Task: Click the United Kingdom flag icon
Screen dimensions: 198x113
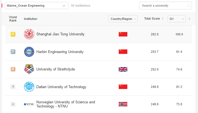Action: pyautogui.click(x=123, y=69)
